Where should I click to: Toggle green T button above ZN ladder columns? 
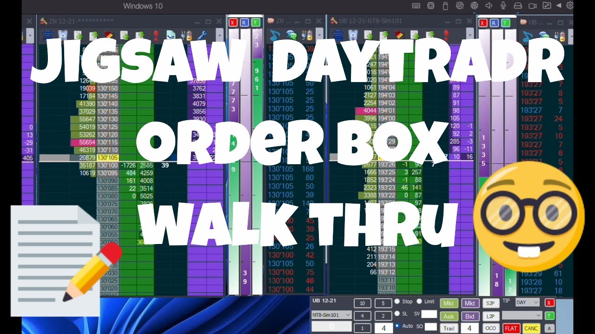(255, 23)
